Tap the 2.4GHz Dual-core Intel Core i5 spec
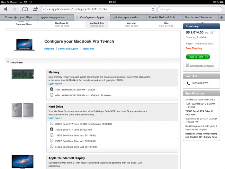This screenshot has height=169, width=225. (x=200, y=99)
